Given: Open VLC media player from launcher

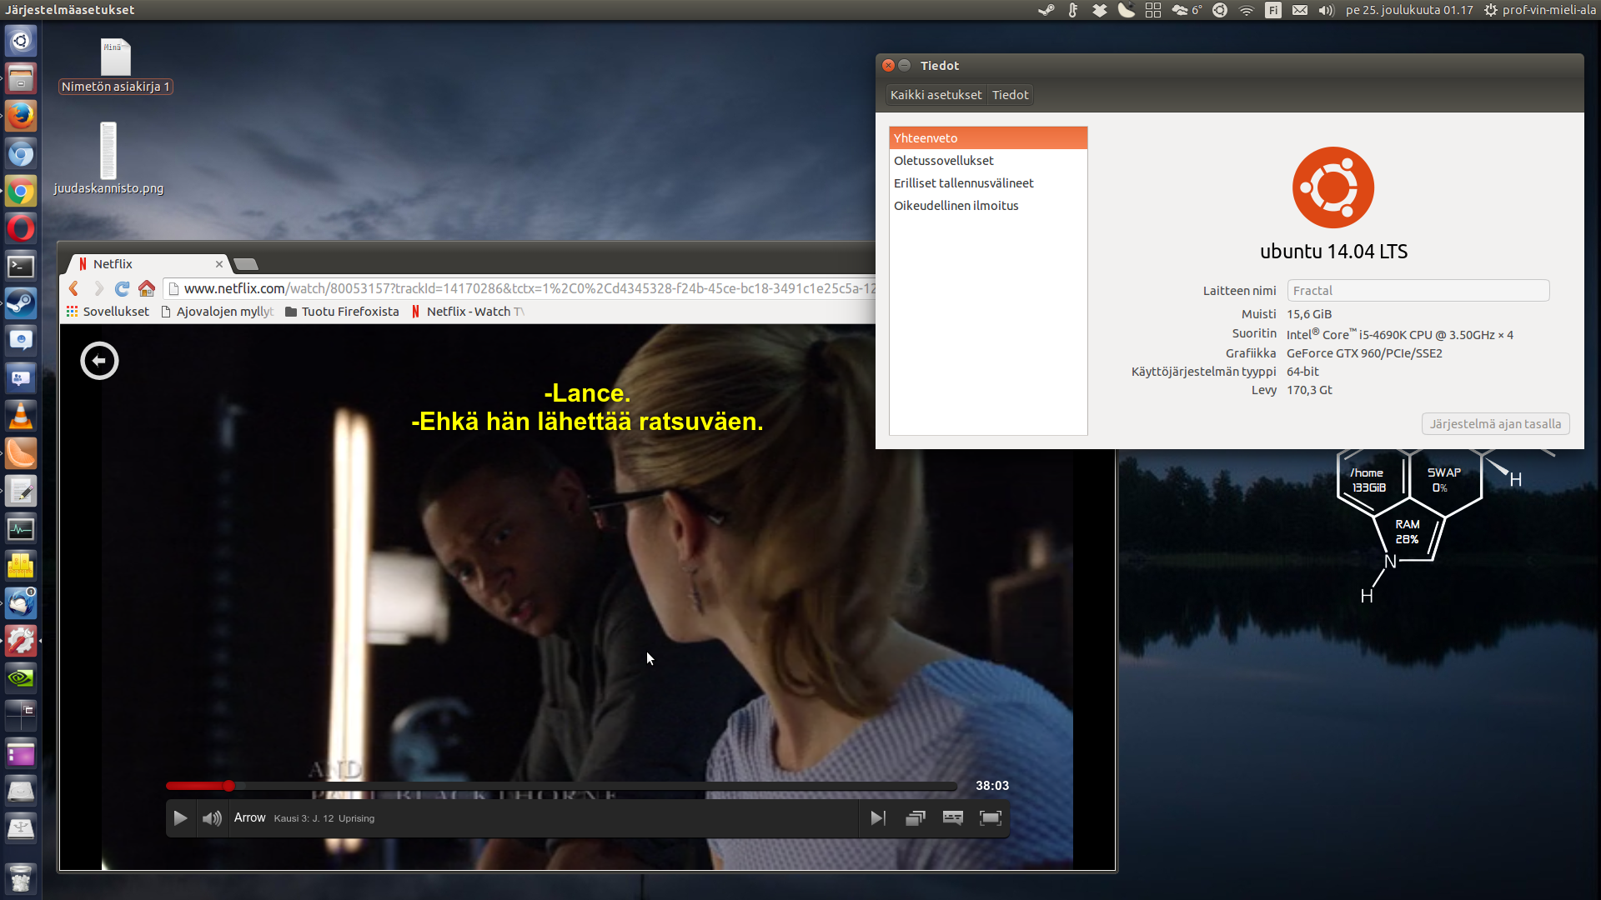Looking at the screenshot, I should pyautogui.click(x=21, y=416).
